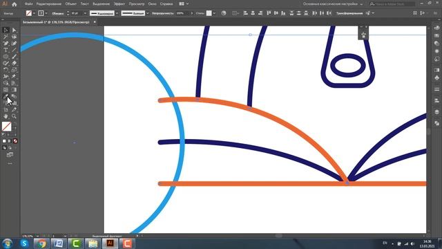
Task: Open the Просмотр menu
Action: tap(137, 4)
